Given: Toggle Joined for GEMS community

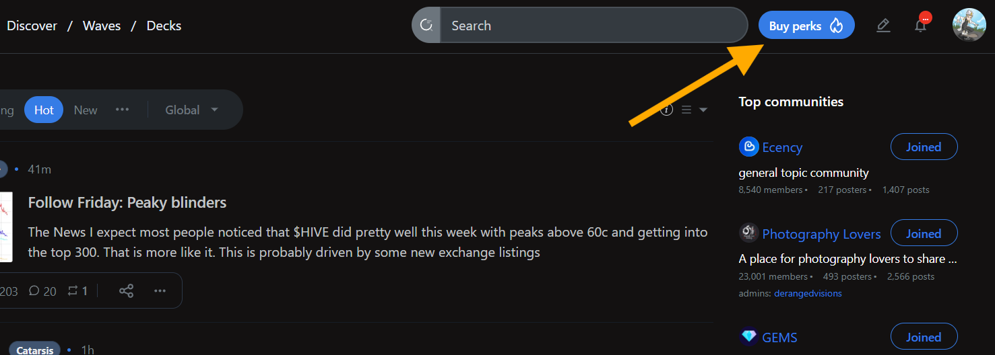Looking at the screenshot, I should tap(924, 337).
